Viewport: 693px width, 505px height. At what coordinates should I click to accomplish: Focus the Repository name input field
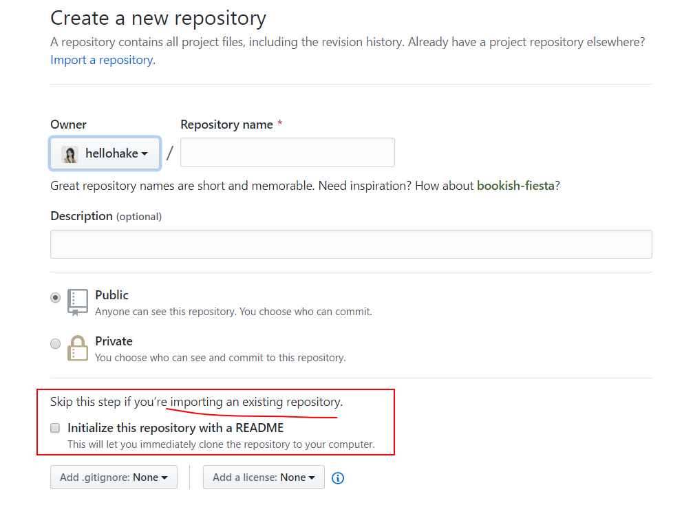[287, 153]
